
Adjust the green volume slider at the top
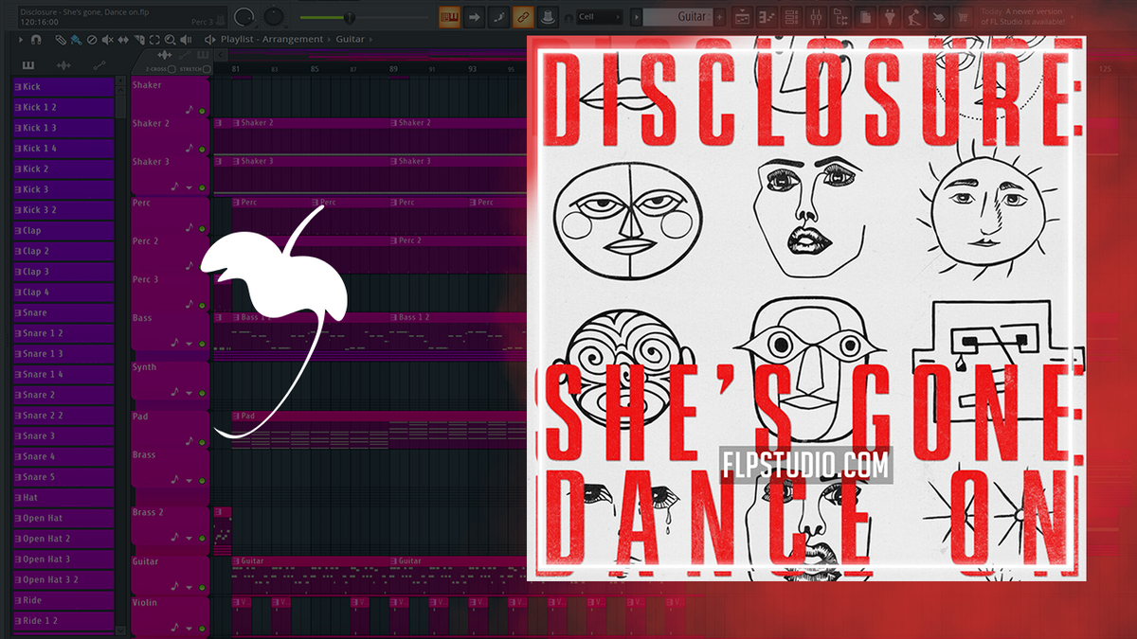(x=350, y=16)
